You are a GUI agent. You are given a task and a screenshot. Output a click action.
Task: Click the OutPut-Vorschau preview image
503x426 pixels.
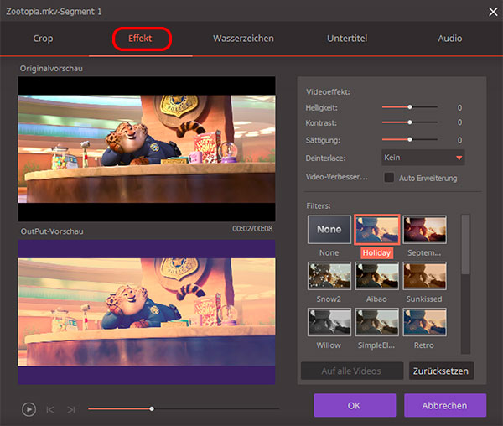tap(147, 312)
